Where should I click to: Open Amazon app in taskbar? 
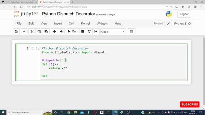point(102,112)
